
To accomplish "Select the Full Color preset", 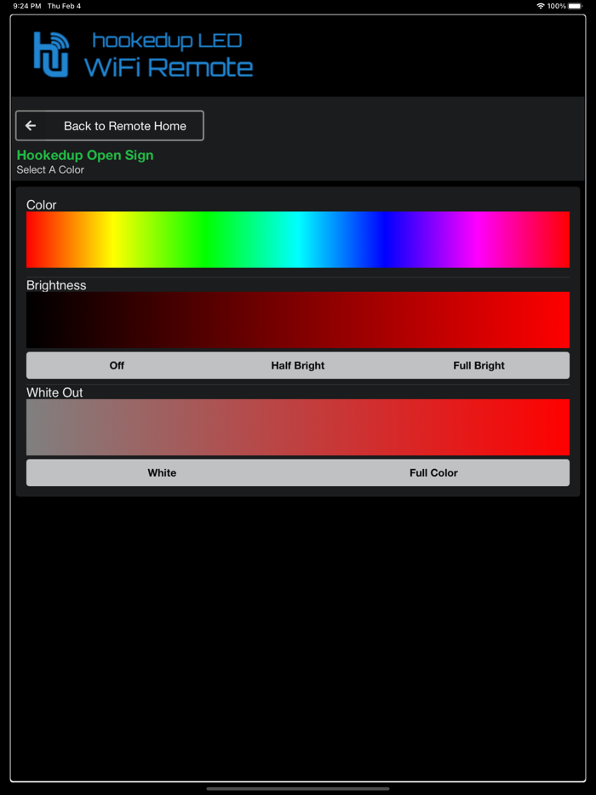I will (x=433, y=472).
